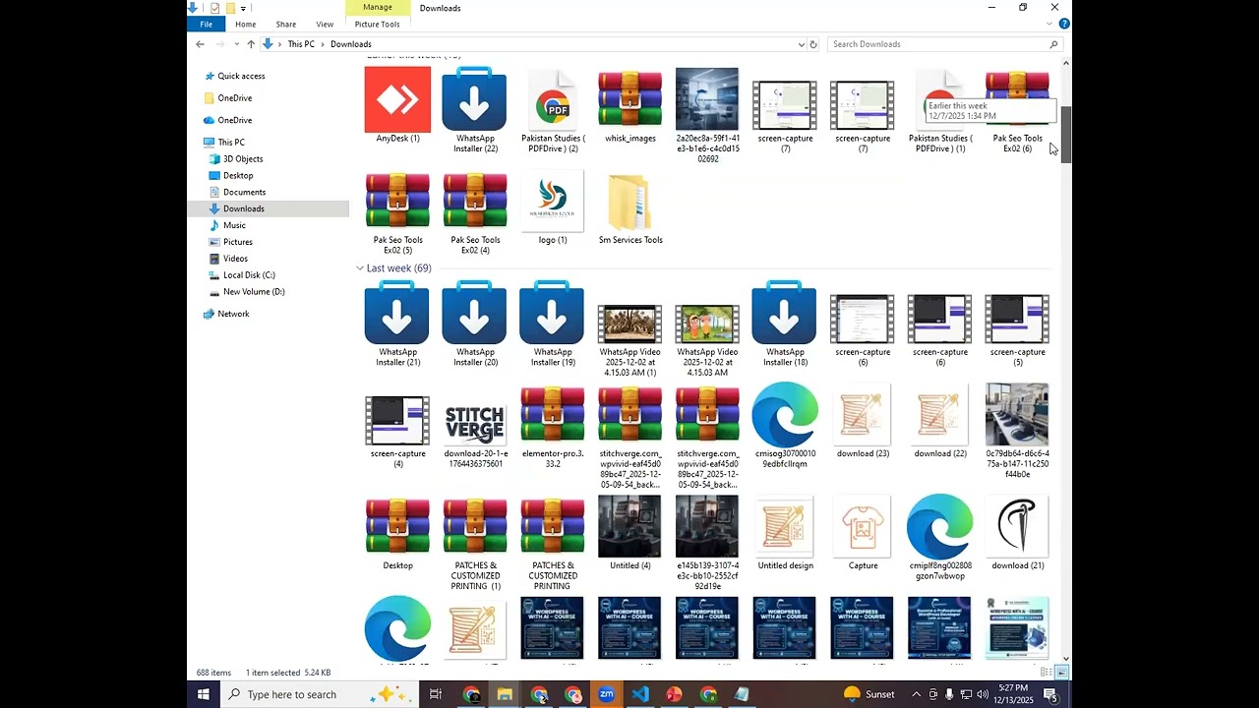Select the AnyDesk (1) file
The width and height of the screenshot is (1259, 708).
[x=397, y=106]
